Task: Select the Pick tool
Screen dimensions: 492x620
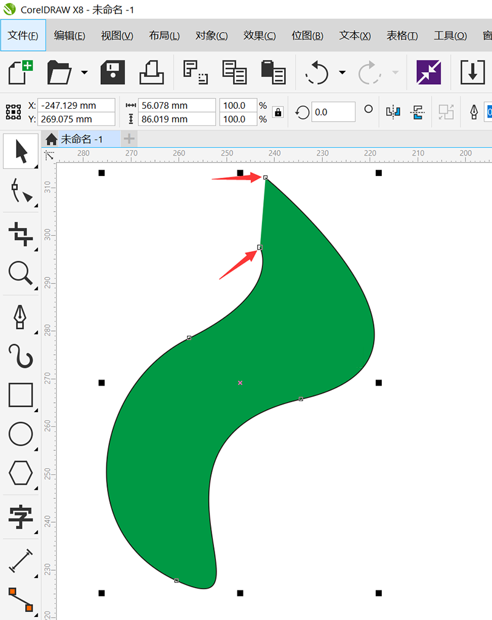Action: pyautogui.click(x=20, y=151)
